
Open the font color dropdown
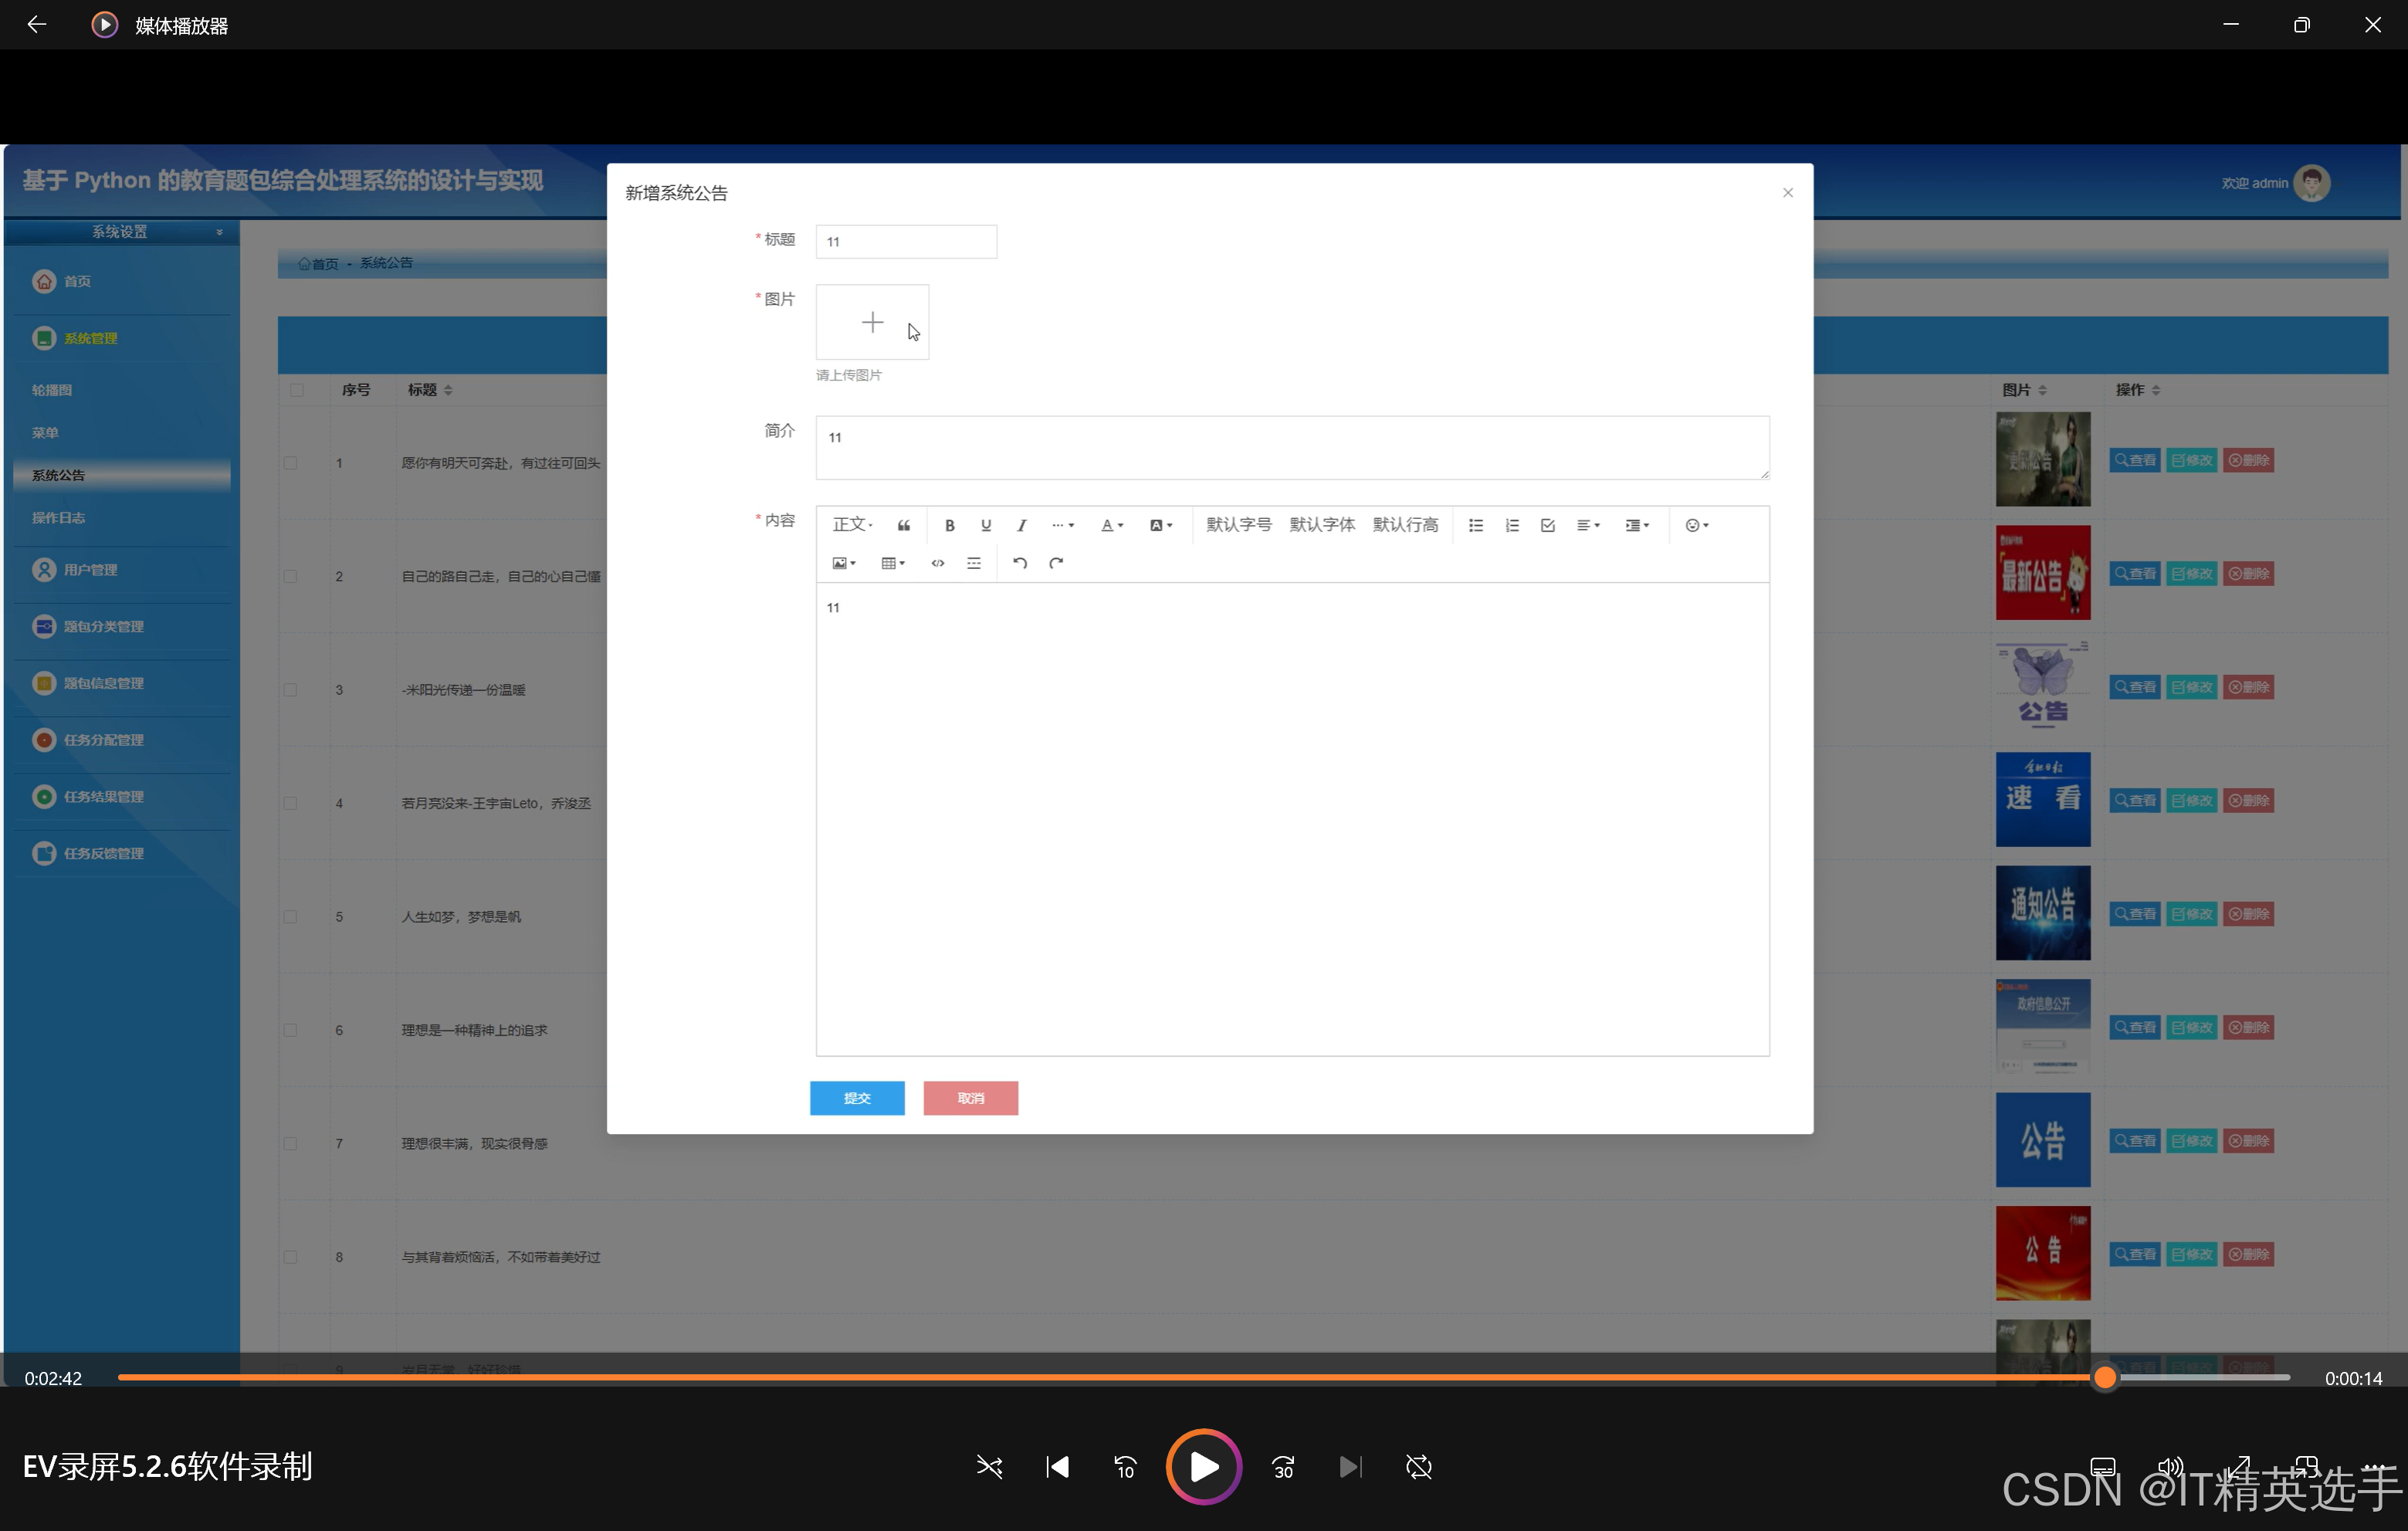pyautogui.click(x=1112, y=525)
